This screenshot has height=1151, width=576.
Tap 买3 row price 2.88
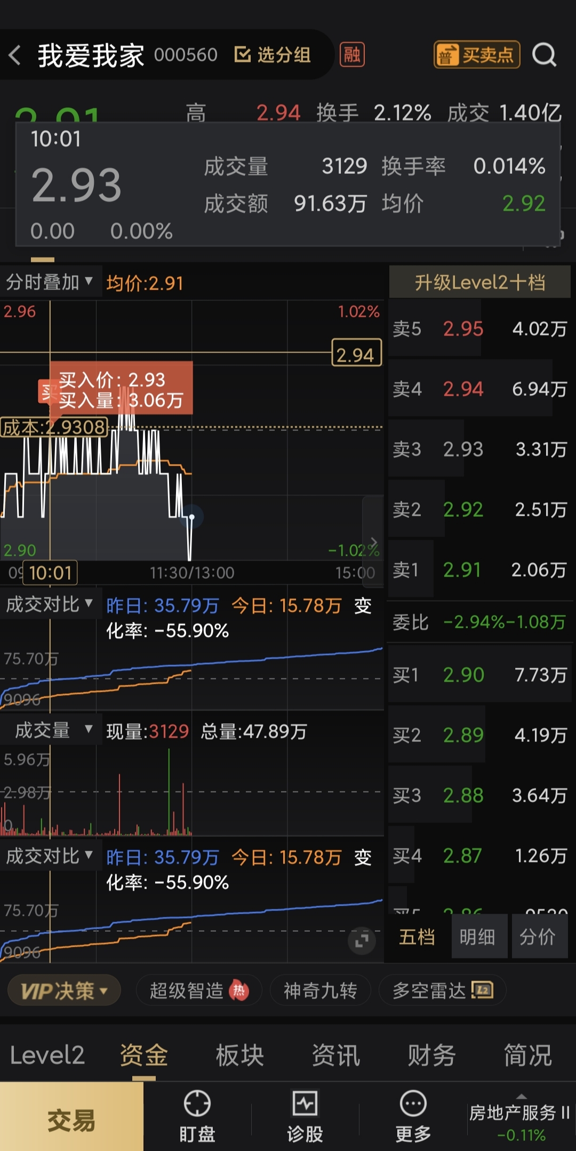coord(463,795)
